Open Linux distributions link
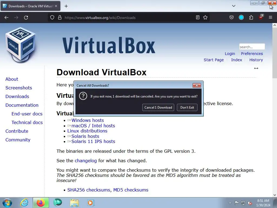The height and width of the screenshot is (208, 277). click(87, 131)
